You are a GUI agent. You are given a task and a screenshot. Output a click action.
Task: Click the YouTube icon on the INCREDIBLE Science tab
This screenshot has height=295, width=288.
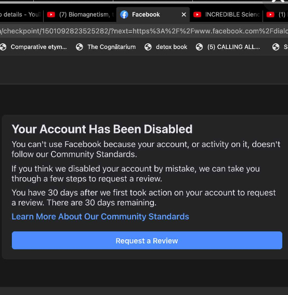coord(197,15)
